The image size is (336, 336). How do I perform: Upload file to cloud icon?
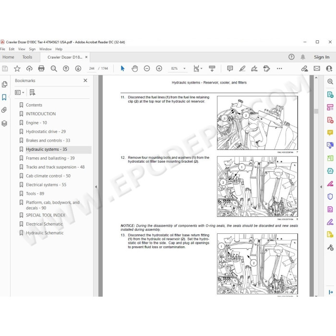[x=29, y=69]
